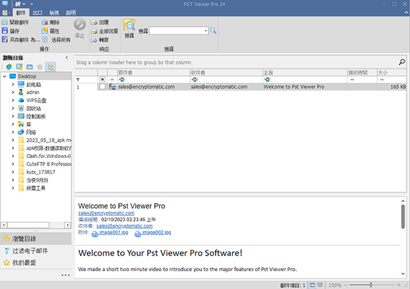Open the 我的最愛 navigation pane item
This screenshot has height=289, width=410.
point(36,262)
